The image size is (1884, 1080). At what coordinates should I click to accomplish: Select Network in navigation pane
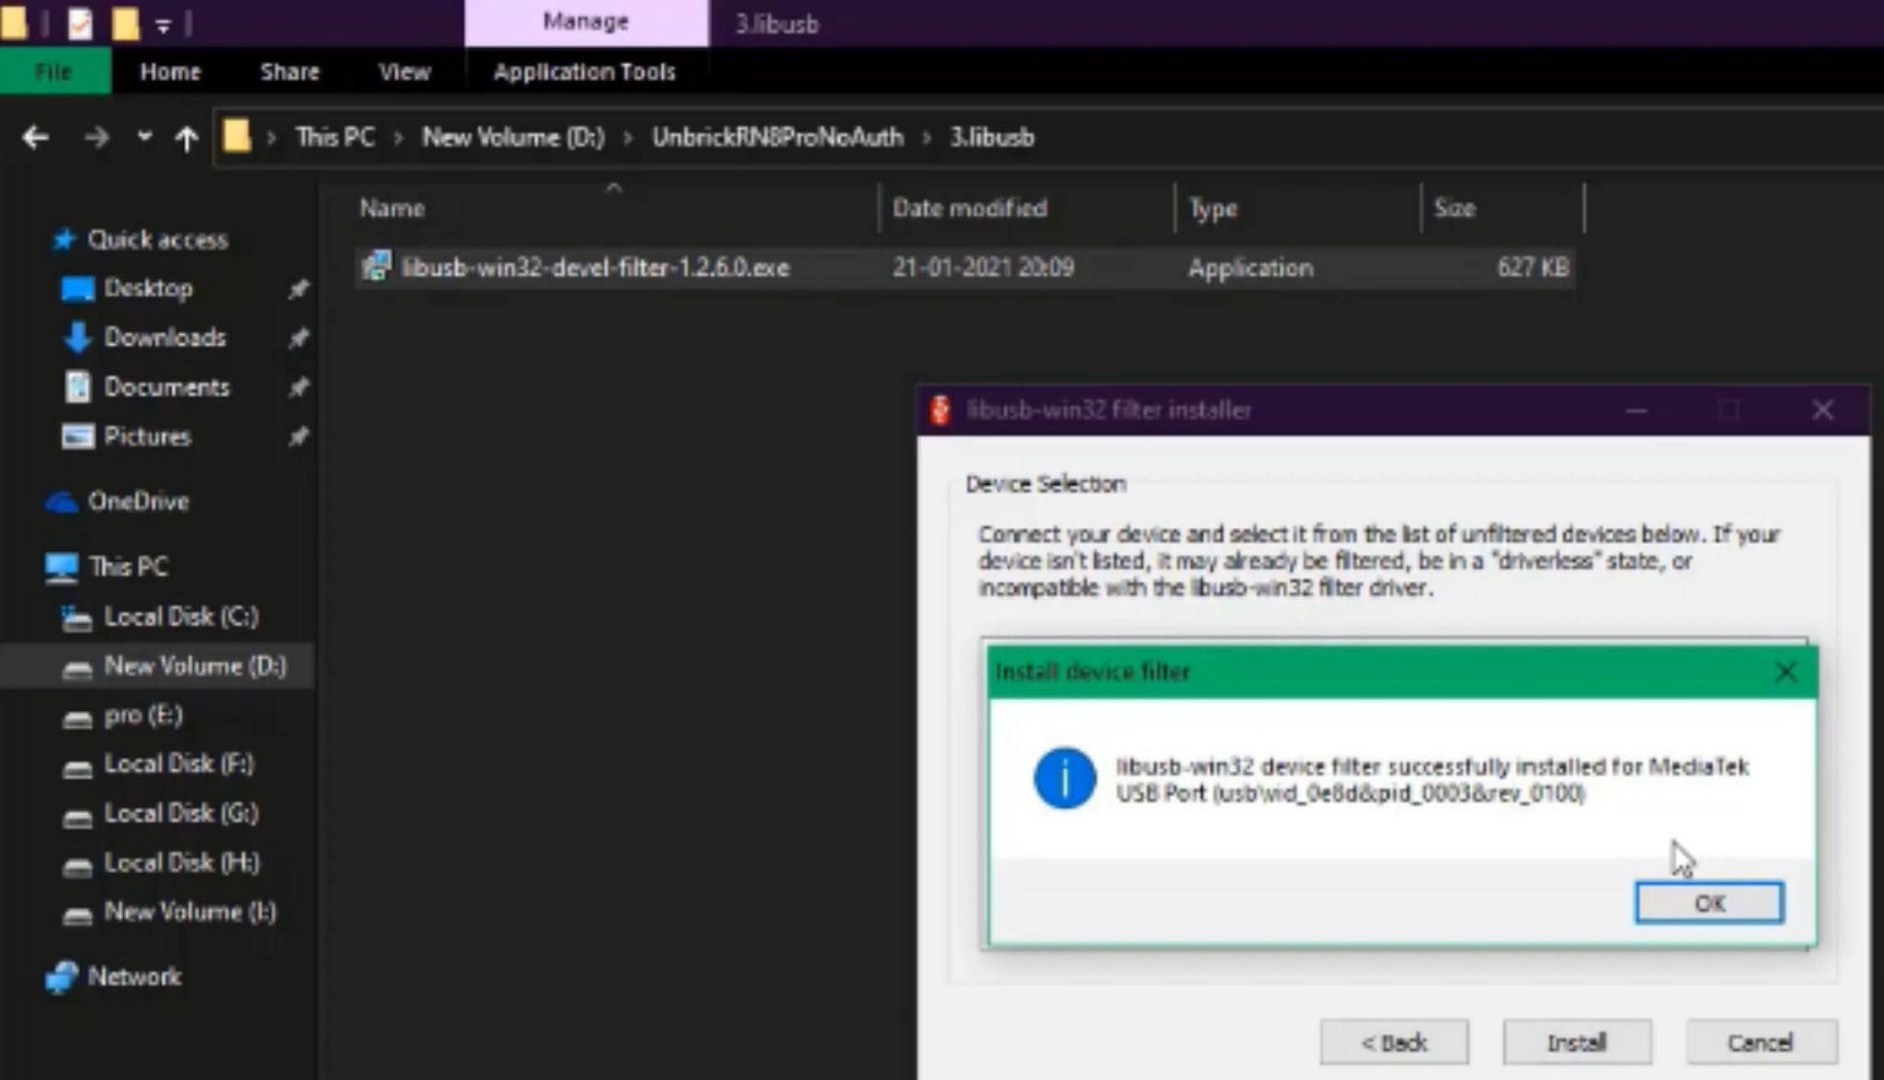133,976
